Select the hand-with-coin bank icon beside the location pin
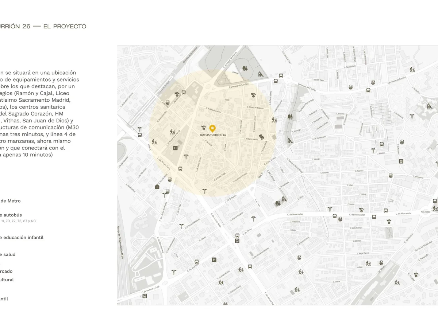This screenshot has height=328, width=438. (x=203, y=128)
